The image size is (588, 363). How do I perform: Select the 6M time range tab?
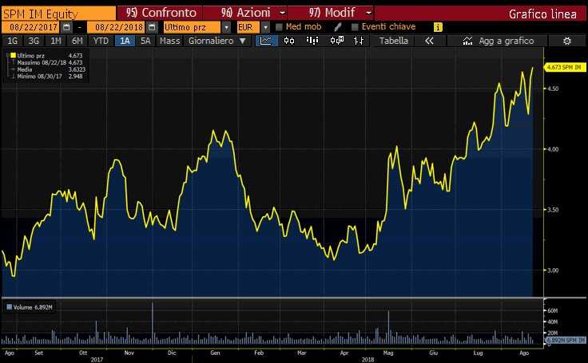pos(77,41)
